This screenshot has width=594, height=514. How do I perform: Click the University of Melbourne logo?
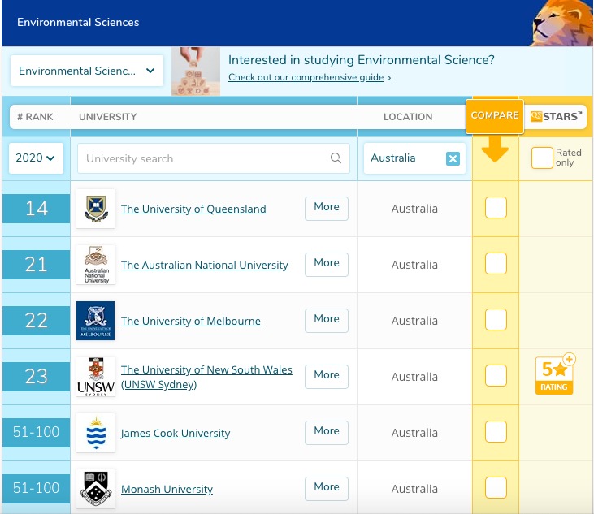[x=95, y=321]
